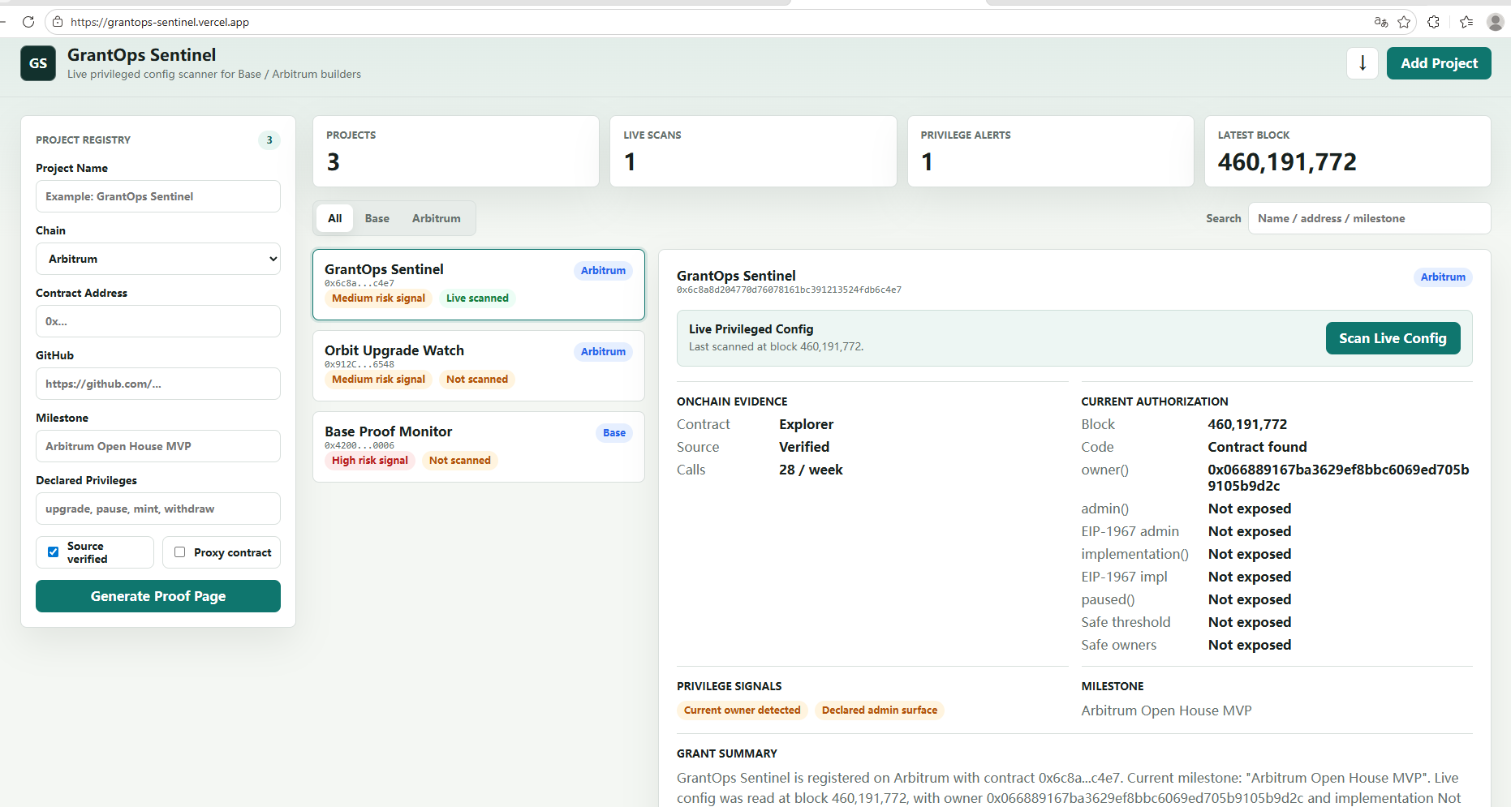Open the browser profile avatar

1495,22
